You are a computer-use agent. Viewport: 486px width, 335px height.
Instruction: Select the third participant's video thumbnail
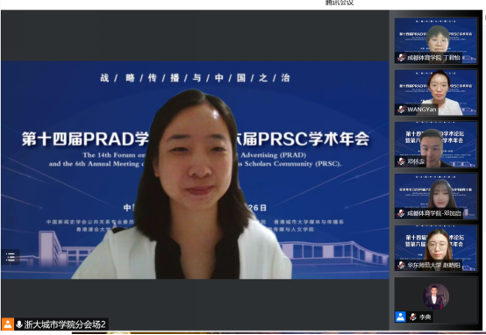pyautogui.click(x=436, y=145)
